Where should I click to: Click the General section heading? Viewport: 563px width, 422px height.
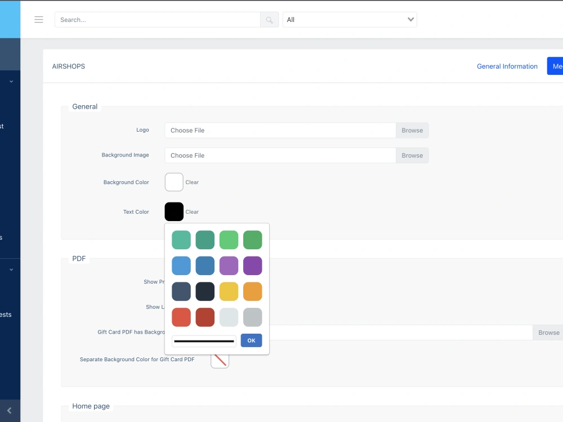tap(85, 106)
